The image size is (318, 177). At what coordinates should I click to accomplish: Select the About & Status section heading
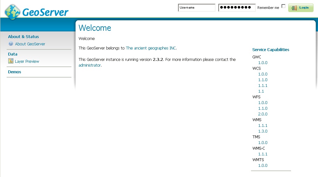[x=23, y=37]
